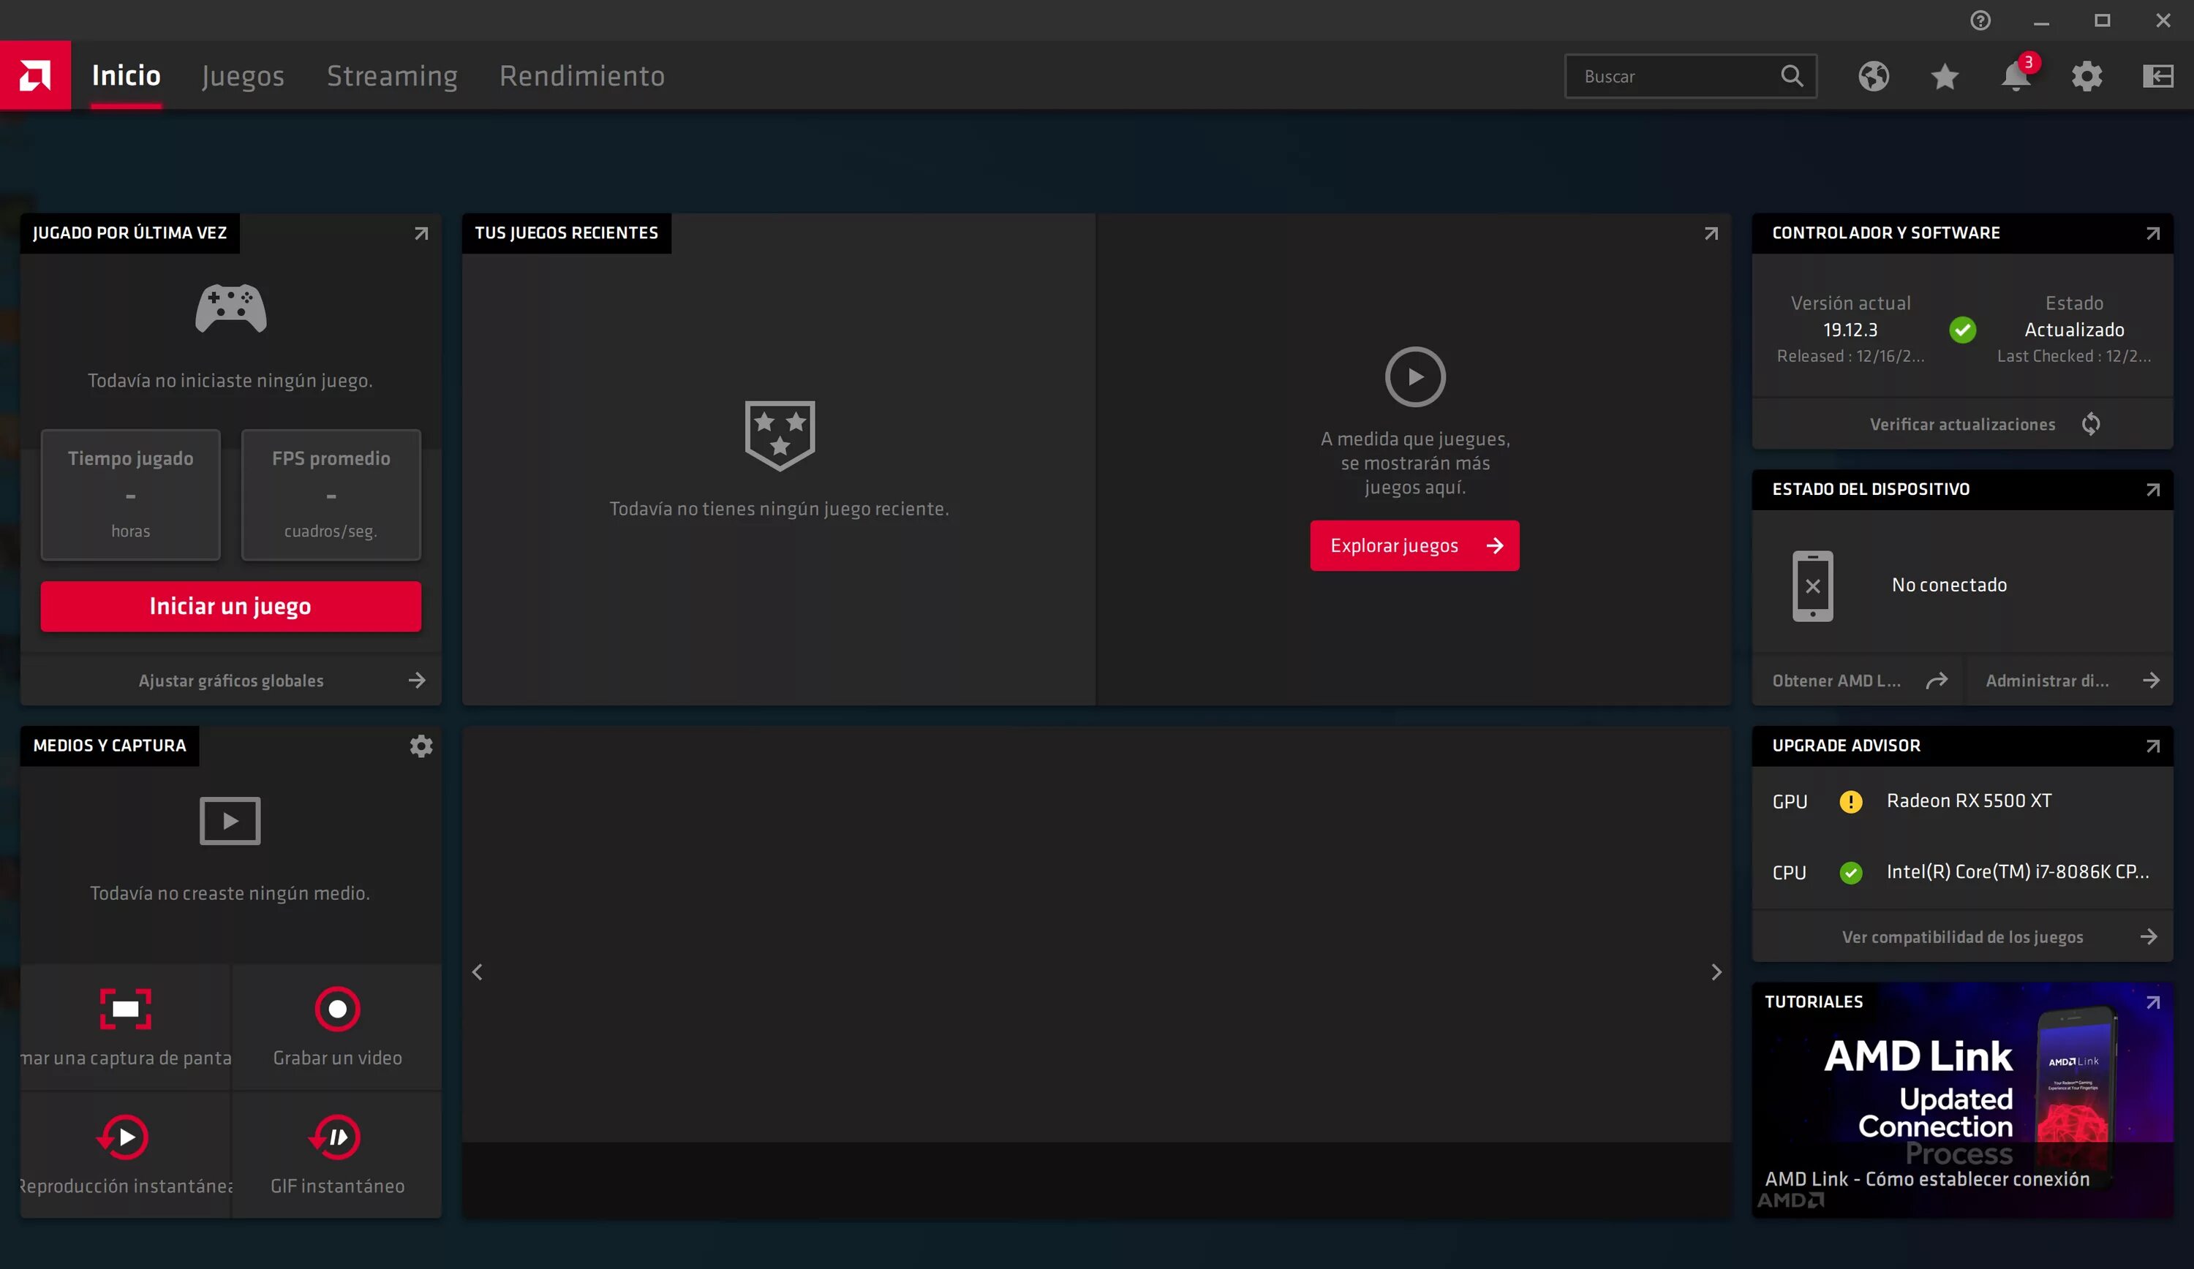Toggle the sidebar panel icon
Screen dimensions: 2194x1269
(2157, 77)
